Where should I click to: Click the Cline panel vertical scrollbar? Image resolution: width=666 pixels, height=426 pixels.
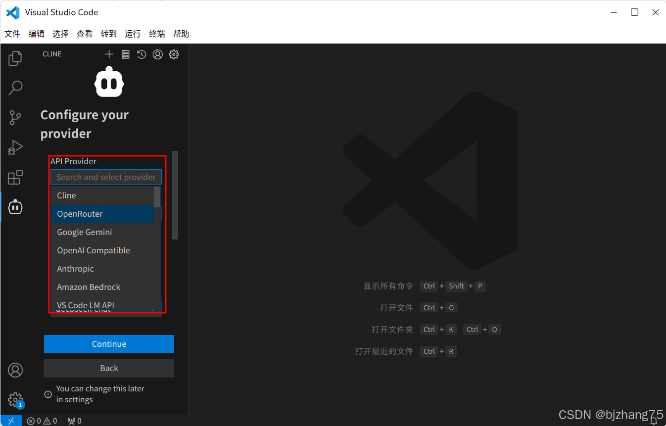pos(175,195)
